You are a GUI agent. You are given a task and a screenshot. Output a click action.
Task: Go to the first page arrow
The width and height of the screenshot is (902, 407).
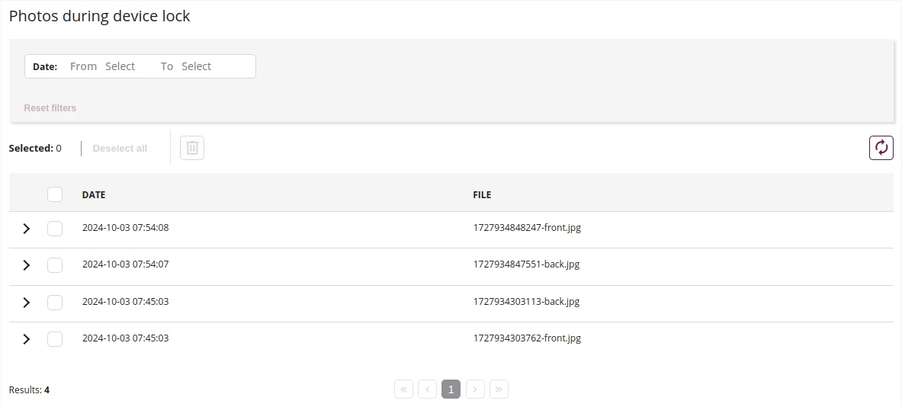tap(404, 389)
